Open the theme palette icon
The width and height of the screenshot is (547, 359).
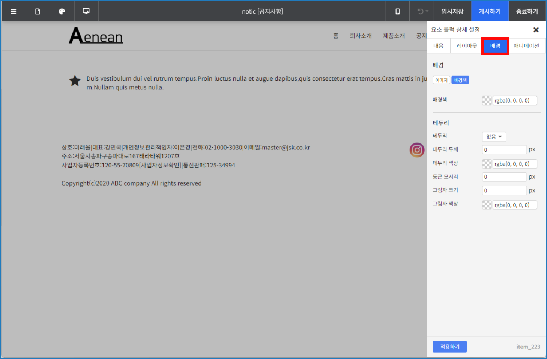tap(62, 11)
